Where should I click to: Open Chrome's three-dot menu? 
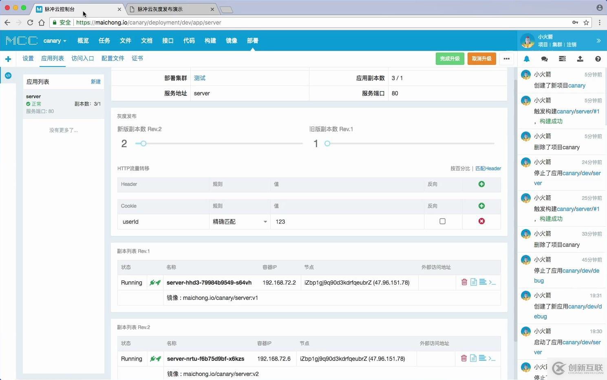tap(600, 22)
